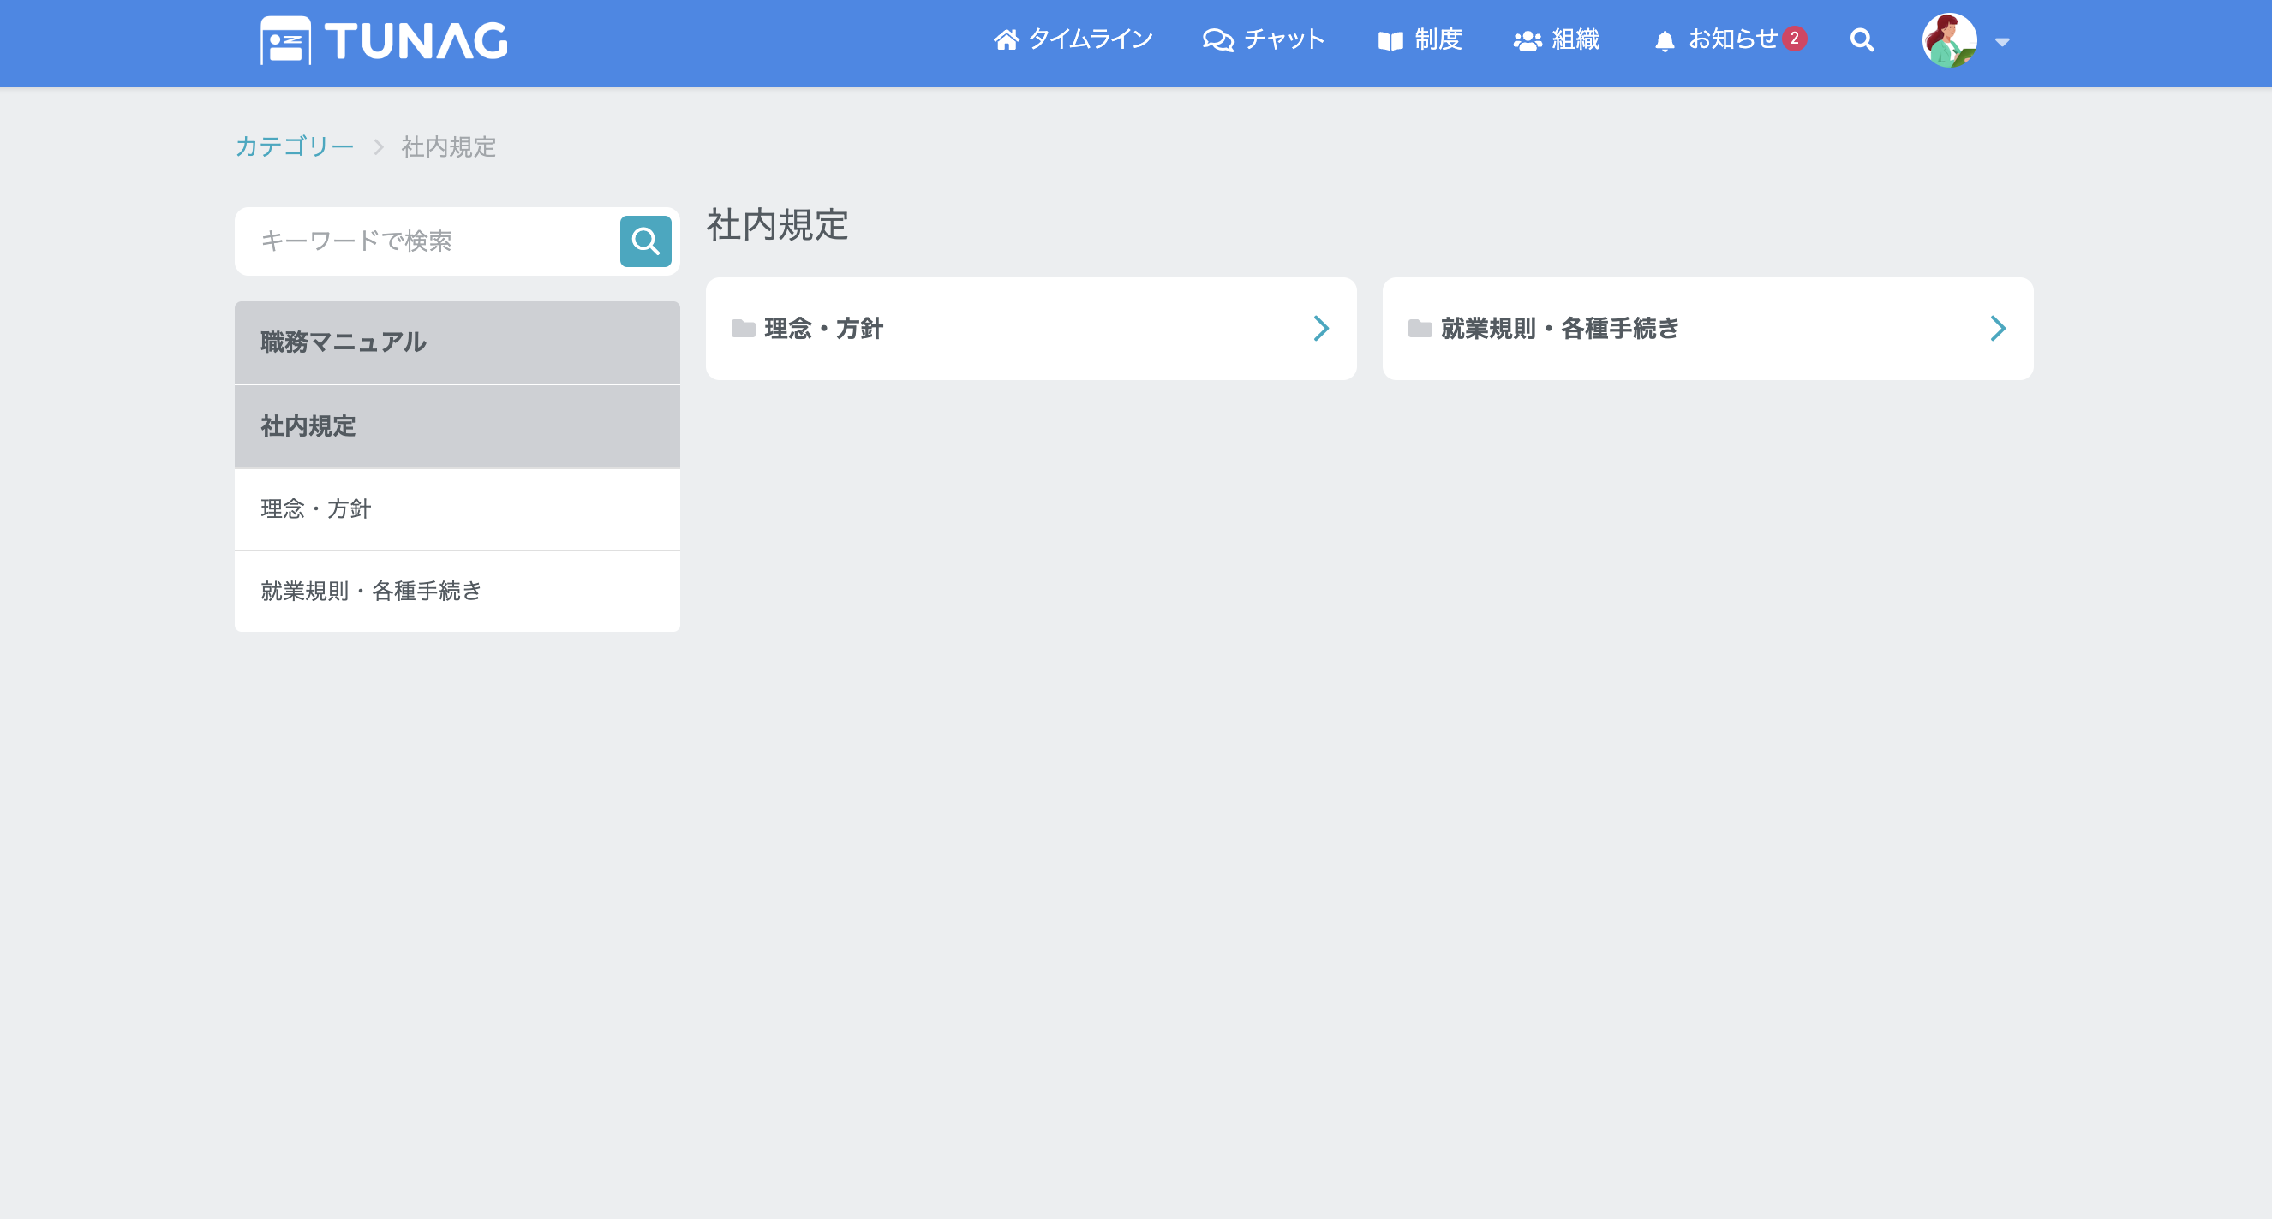Screen dimensions: 2272x1219
Task: Click the 社内規定 breadcrumb text
Action: tap(449, 146)
